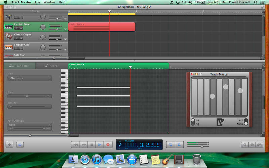
Task: Open the Track Master application menu
Action: tap(21, 2)
